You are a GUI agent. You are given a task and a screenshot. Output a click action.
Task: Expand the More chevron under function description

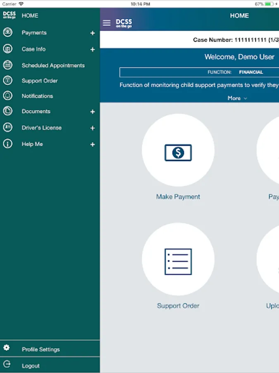click(x=245, y=98)
